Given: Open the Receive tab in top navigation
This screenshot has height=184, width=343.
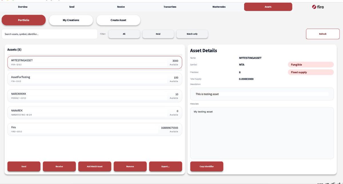Looking at the screenshot, I should click(121, 7).
